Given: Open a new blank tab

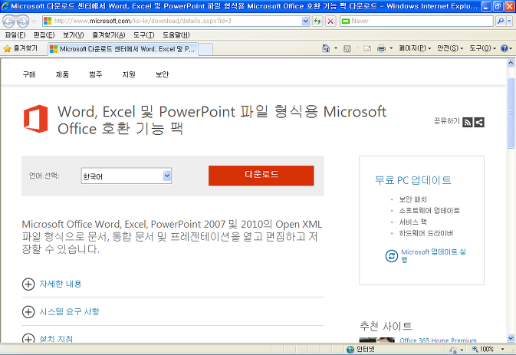Looking at the screenshot, I should [x=205, y=49].
